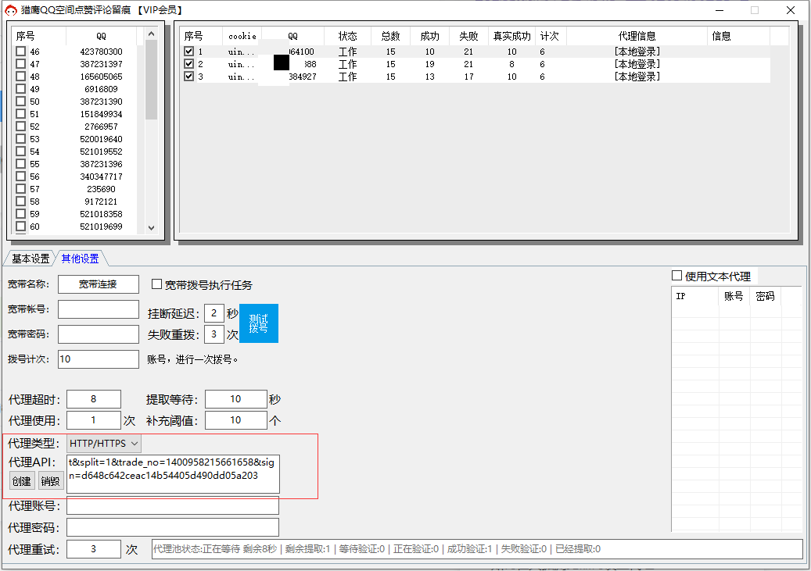
Task: Click the 账号 column header in proxy list
Action: pos(734,296)
